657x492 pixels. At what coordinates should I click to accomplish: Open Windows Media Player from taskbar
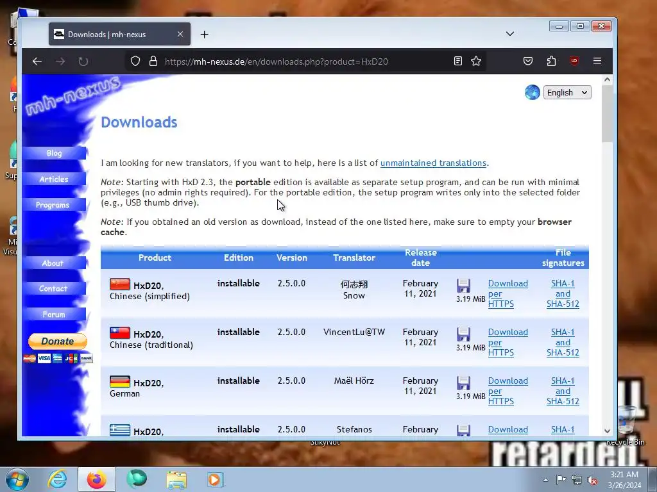click(x=216, y=479)
